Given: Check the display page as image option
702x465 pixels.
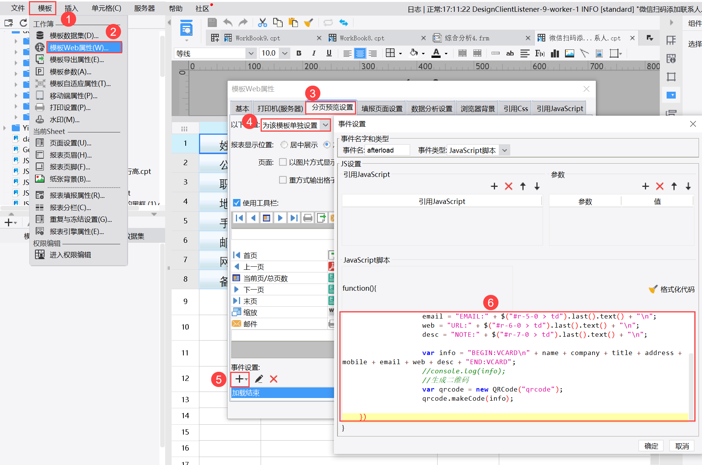Looking at the screenshot, I should 283,162.
